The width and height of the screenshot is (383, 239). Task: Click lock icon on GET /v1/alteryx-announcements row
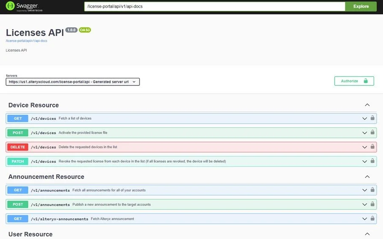(372, 218)
